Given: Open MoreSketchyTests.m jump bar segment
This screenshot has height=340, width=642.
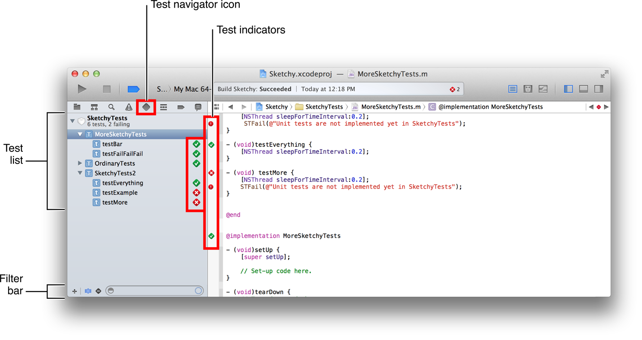Looking at the screenshot, I should coord(386,107).
